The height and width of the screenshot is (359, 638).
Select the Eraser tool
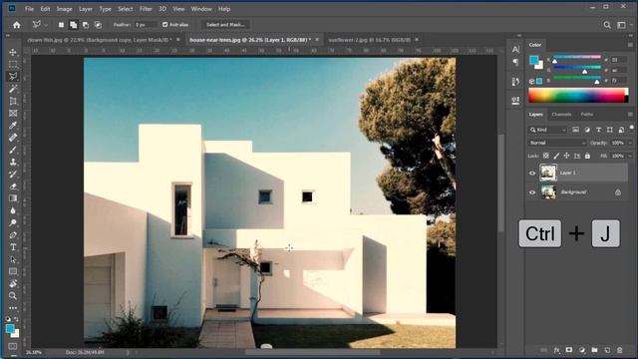click(x=13, y=186)
